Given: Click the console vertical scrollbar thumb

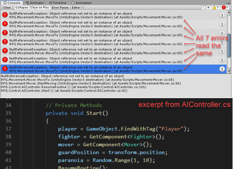Looking at the screenshot, I should (x=229, y=46).
